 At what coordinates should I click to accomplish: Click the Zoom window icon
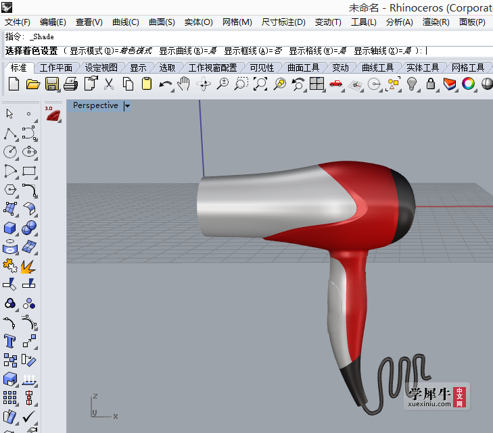[241, 84]
